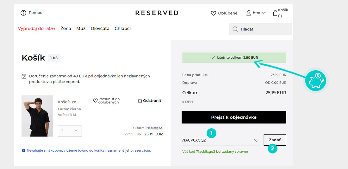Remove item with Odstrániť
348x169 pixels.
(x=152, y=101)
